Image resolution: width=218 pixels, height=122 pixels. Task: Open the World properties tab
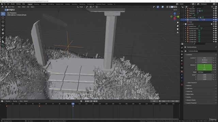[x=182, y=64]
